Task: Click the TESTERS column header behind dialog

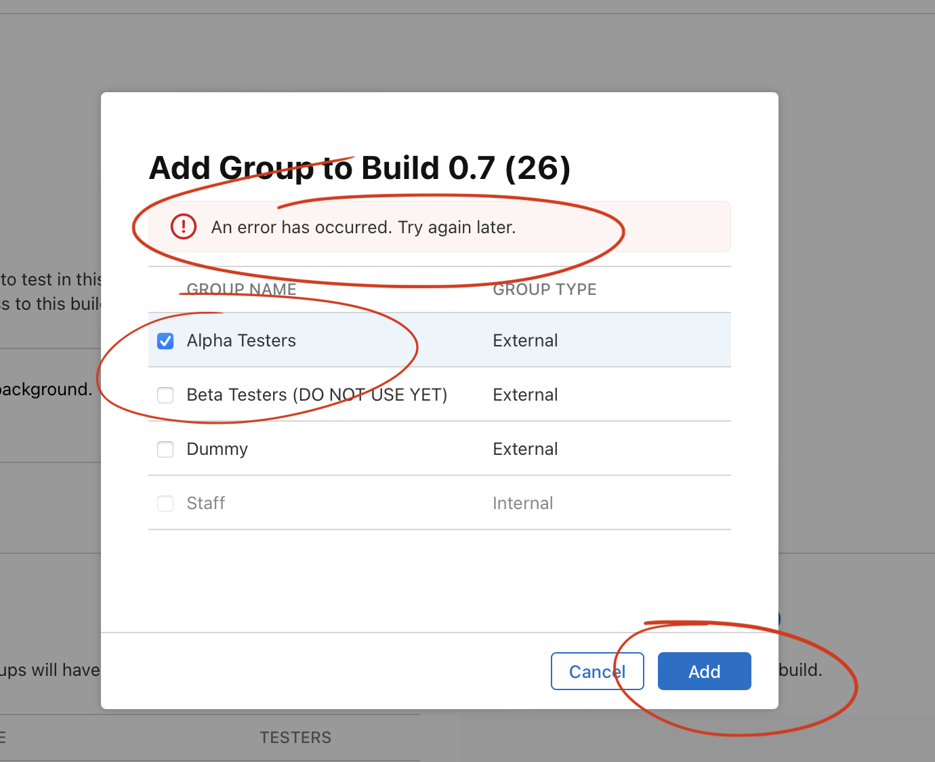Action: (x=295, y=738)
